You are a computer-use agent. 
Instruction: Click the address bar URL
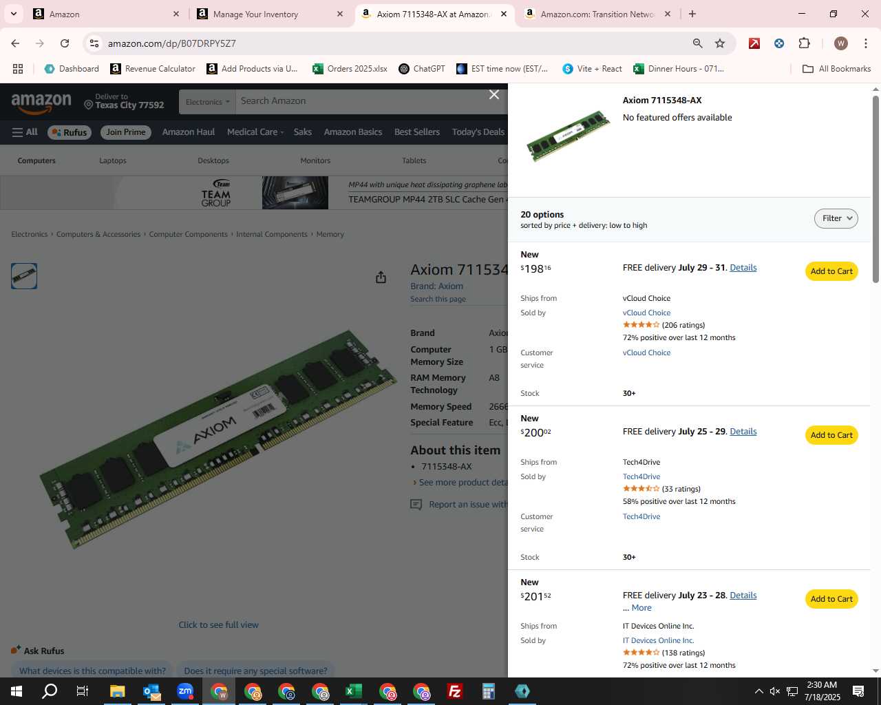coord(172,43)
